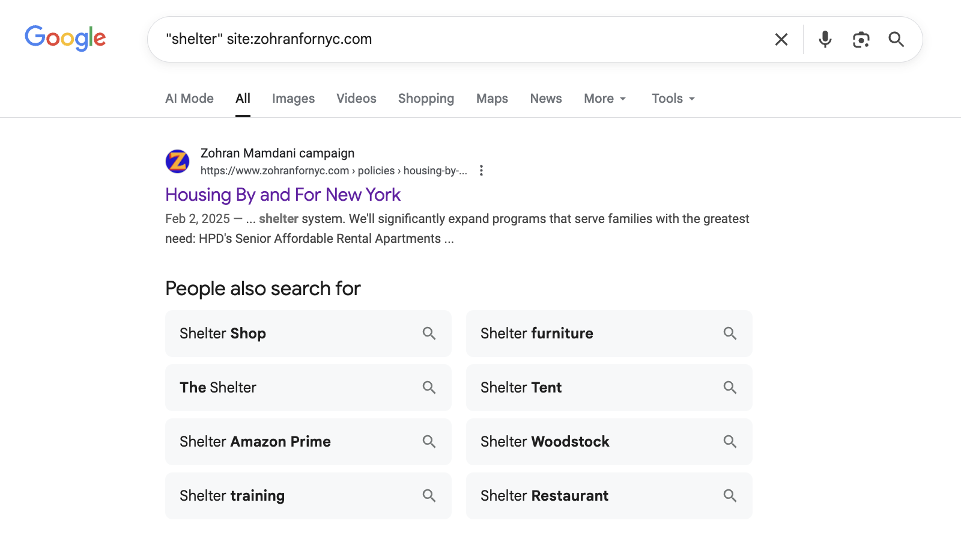Open three-dot menu for Zohran result
The image size is (961, 559).
pyautogui.click(x=481, y=171)
